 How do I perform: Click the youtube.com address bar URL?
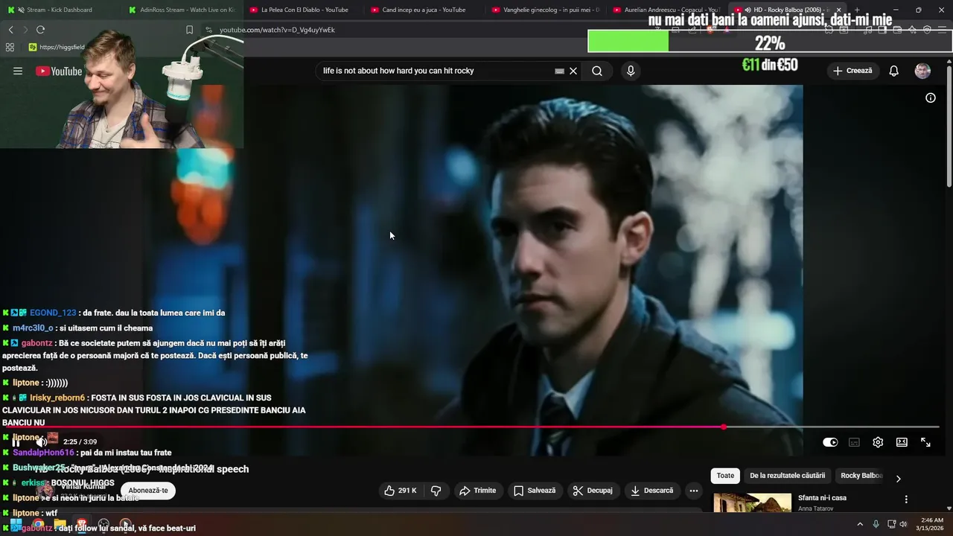tap(277, 30)
